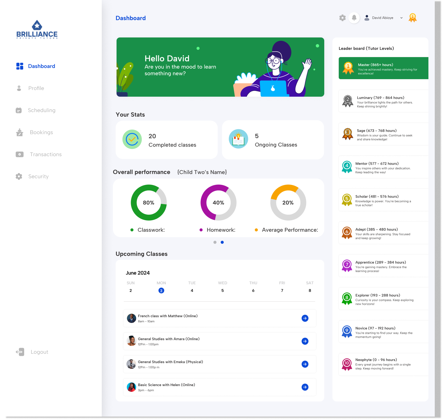Click the Logout arrow icon

click(20, 352)
